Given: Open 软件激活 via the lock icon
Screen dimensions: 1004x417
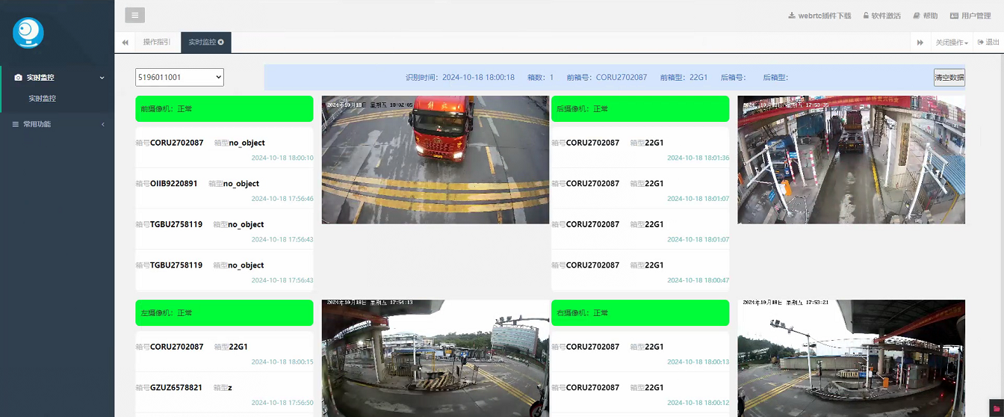Looking at the screenshot, I should pyautogui.click(x=866, y=16).
